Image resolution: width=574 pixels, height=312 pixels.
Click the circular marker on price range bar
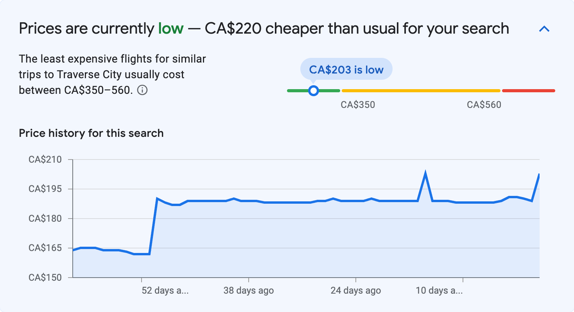point(313,91)
